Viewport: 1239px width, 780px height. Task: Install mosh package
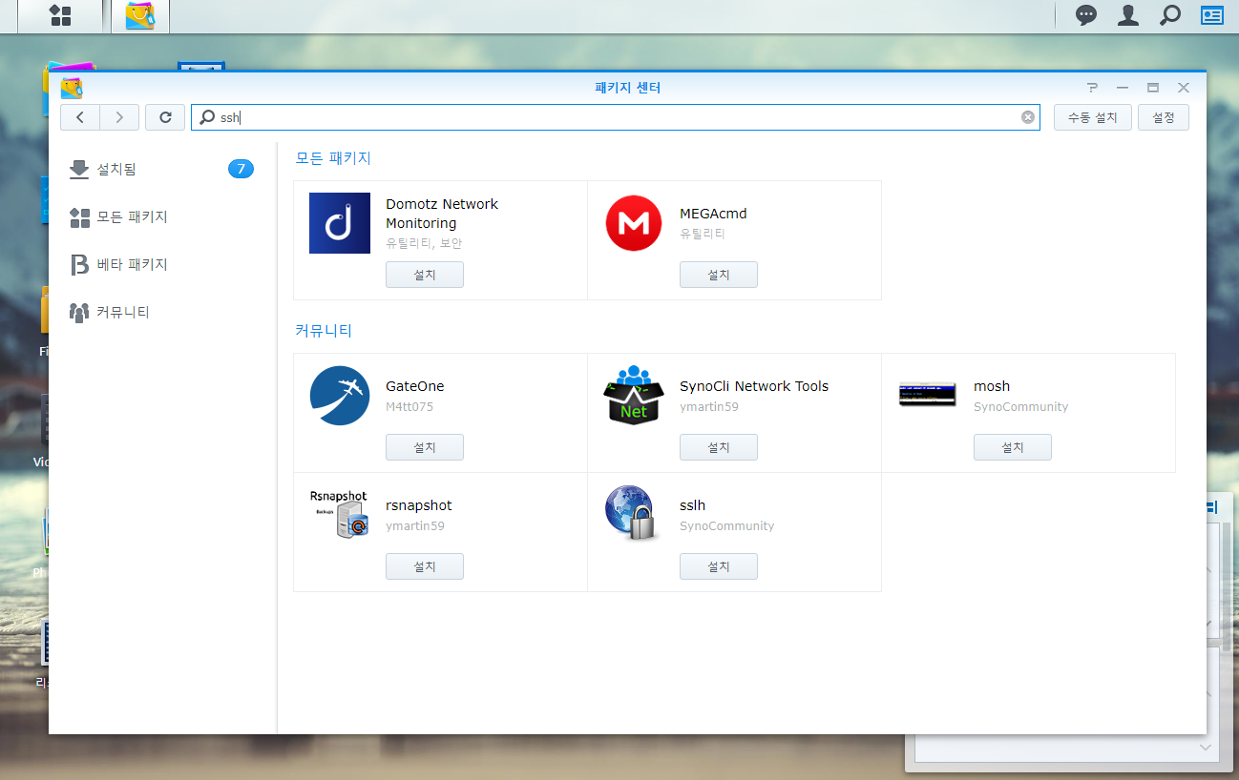pyautogui.click(x=1013, y=447)
